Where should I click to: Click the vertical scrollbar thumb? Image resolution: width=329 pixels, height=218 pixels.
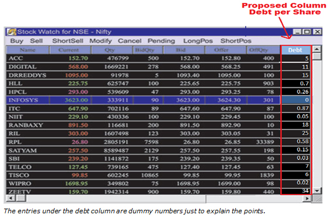tap(317, 56)
